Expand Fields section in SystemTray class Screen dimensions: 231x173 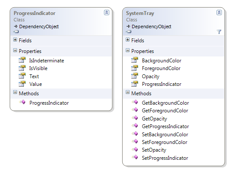click(x=127, y=40)
